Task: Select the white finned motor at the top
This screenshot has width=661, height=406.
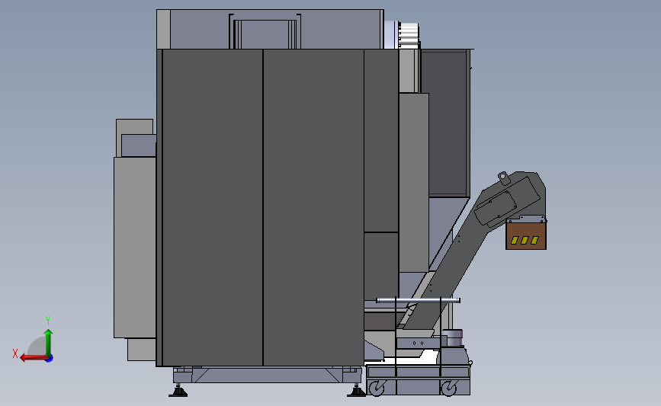Action: pyautogui.click(x=408, y=35)
